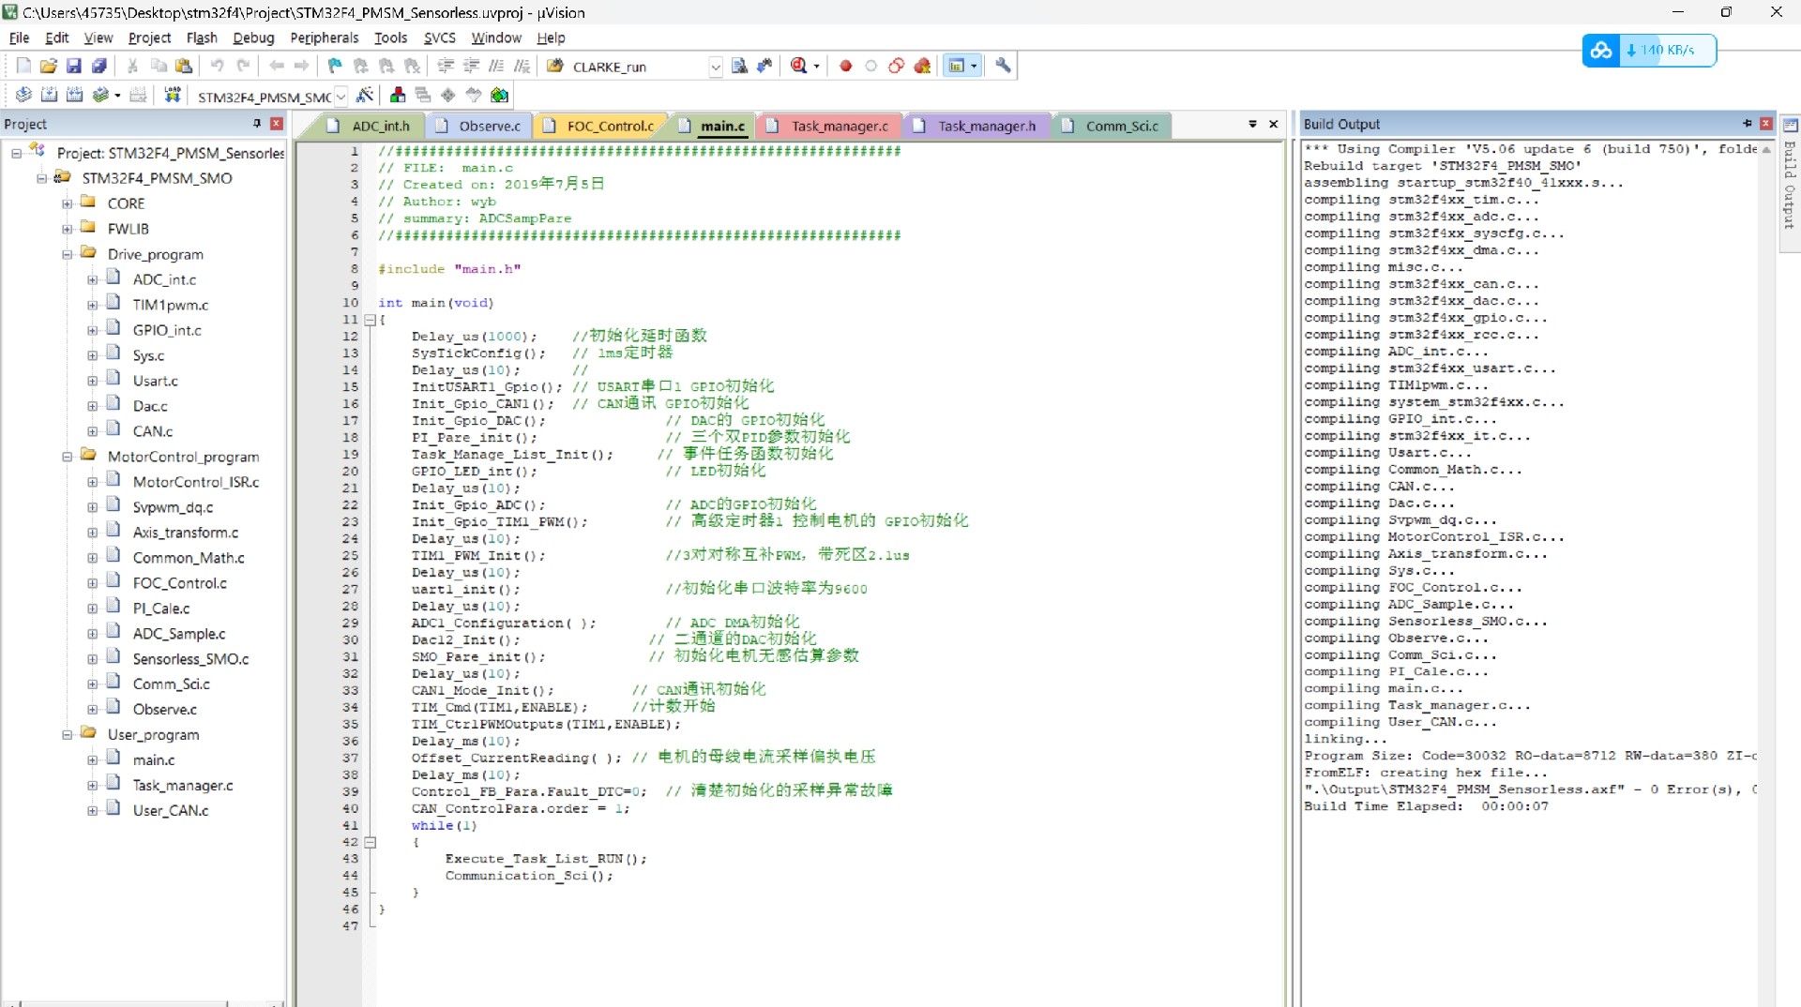The width and height of the screenshot is (1801, 1007).
Task: Select PI_Cale.c in project tree
Action: pyautogui.click(x=161, y=609)
